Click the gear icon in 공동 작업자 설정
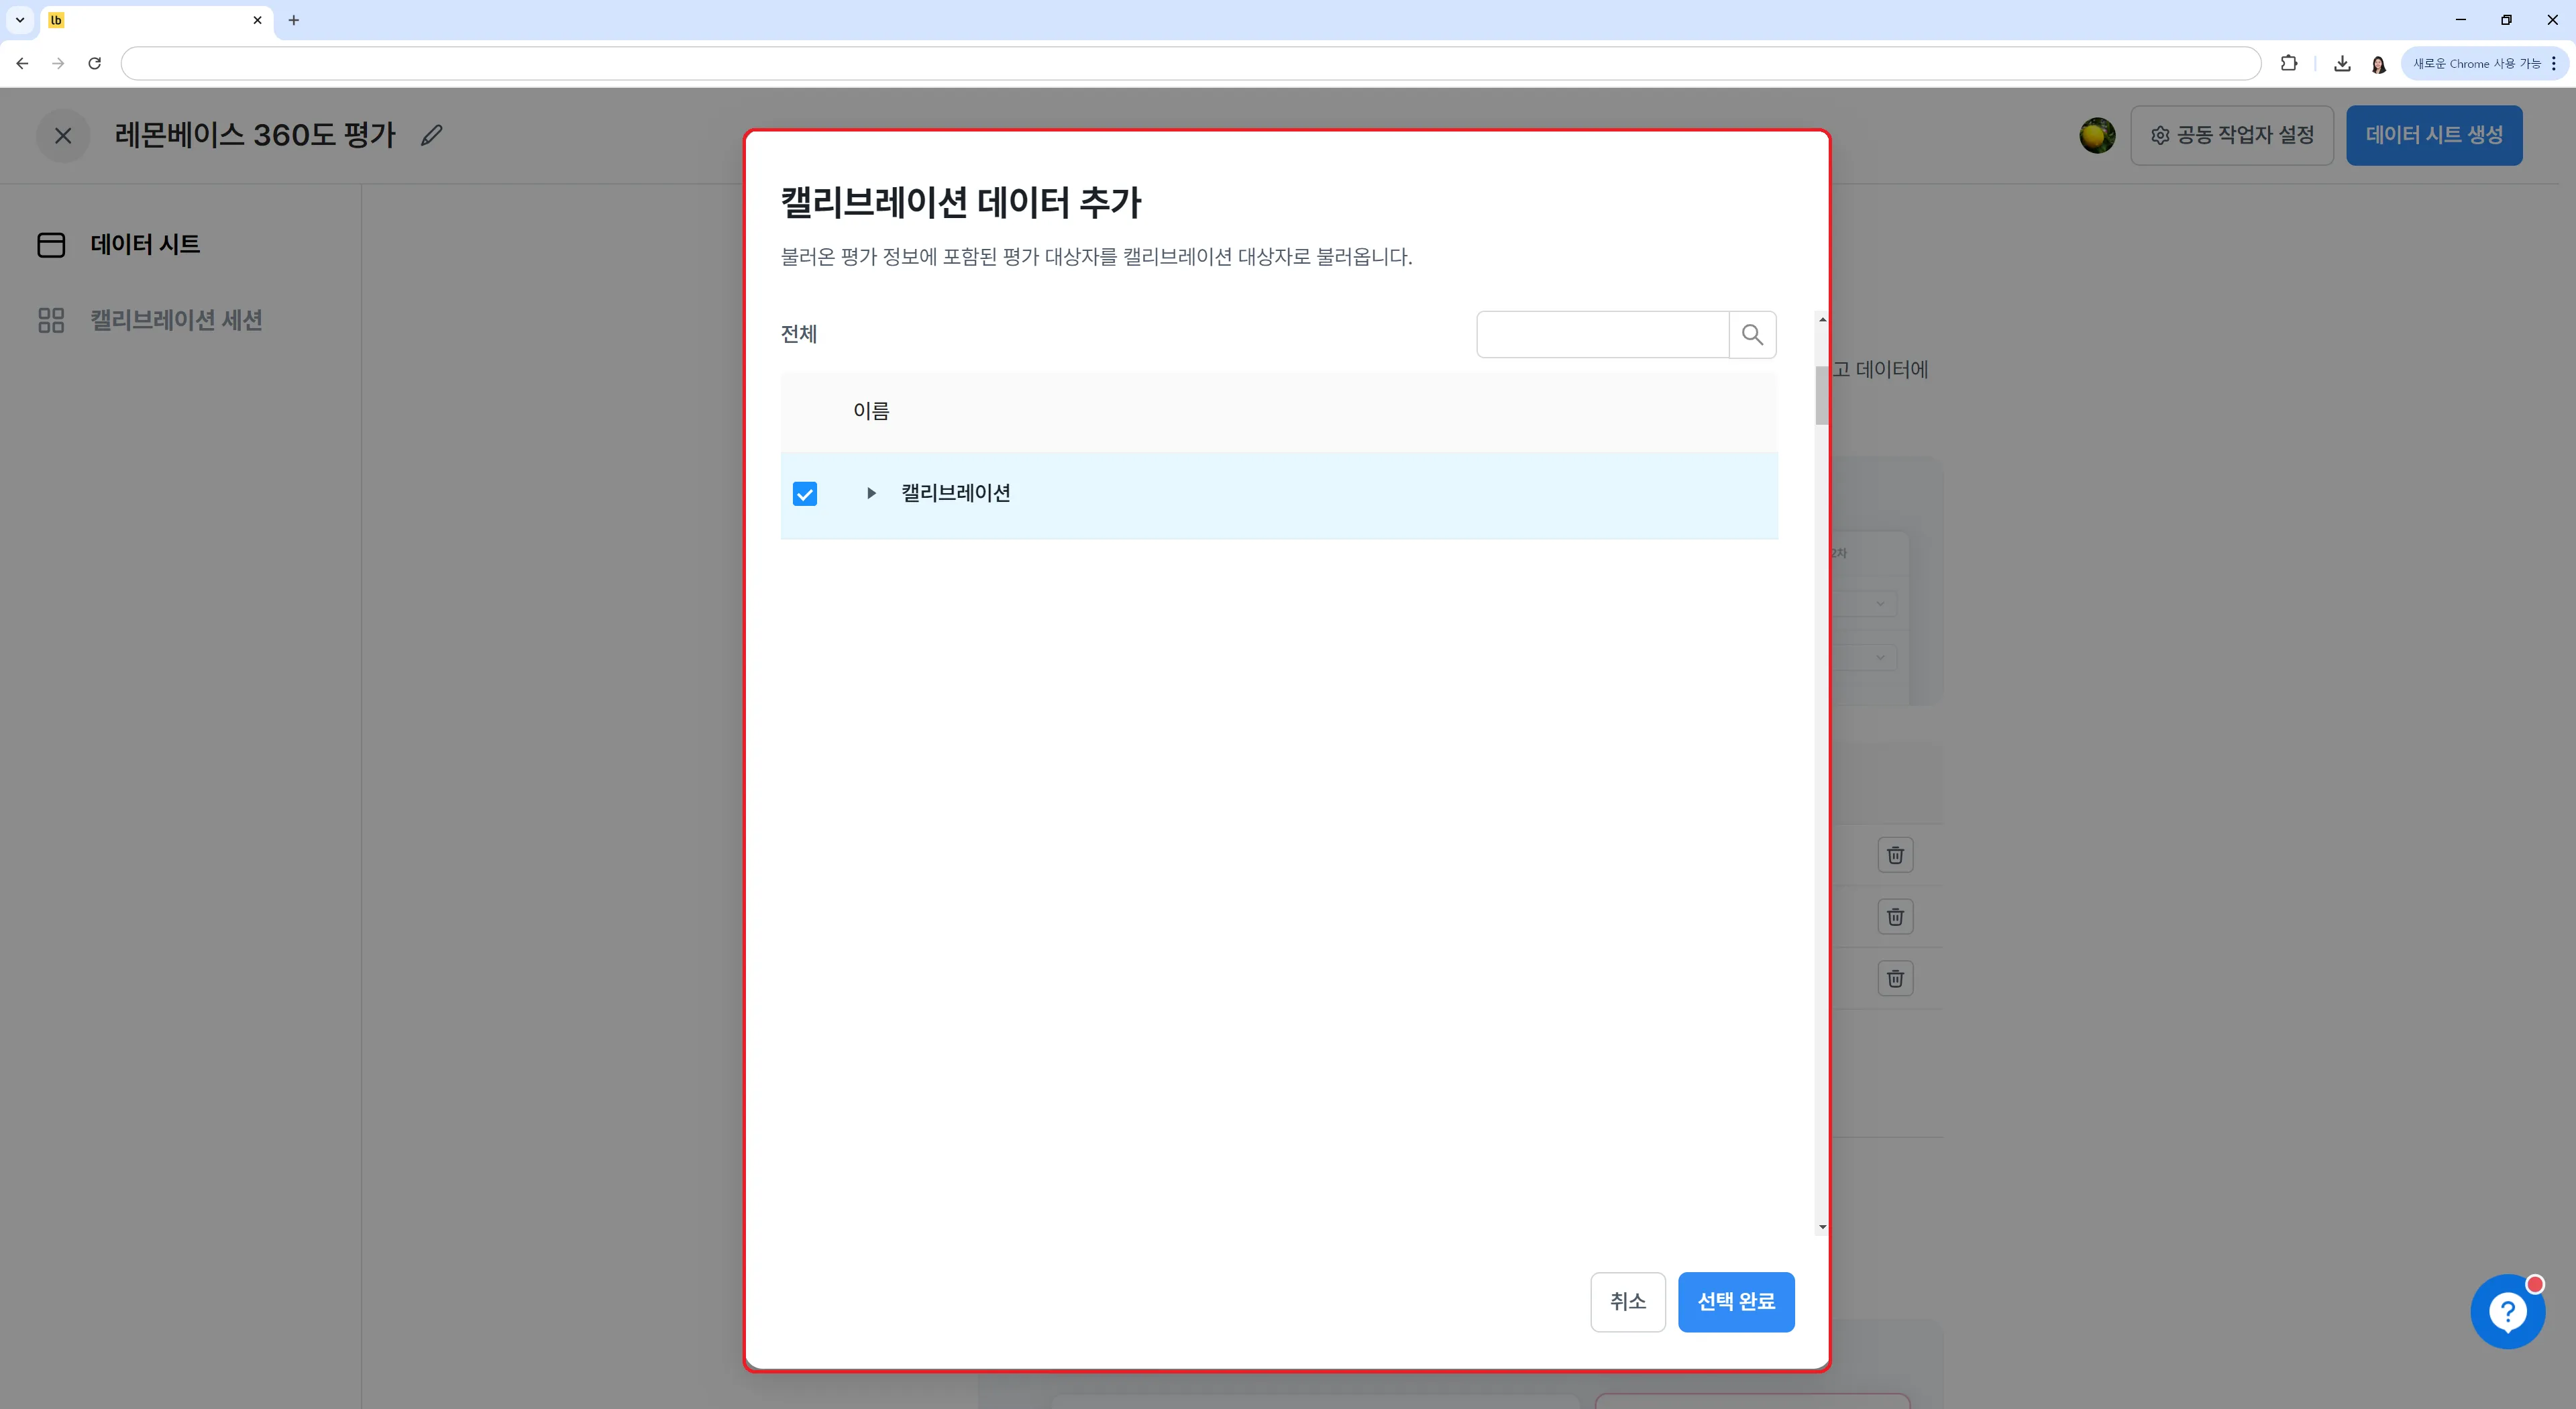This screenshot has width=2576, height=1409. pyautogui.click(x=2160, y=135)
